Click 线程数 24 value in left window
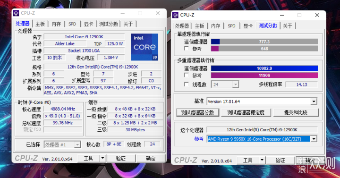 [x=153, y=144]
